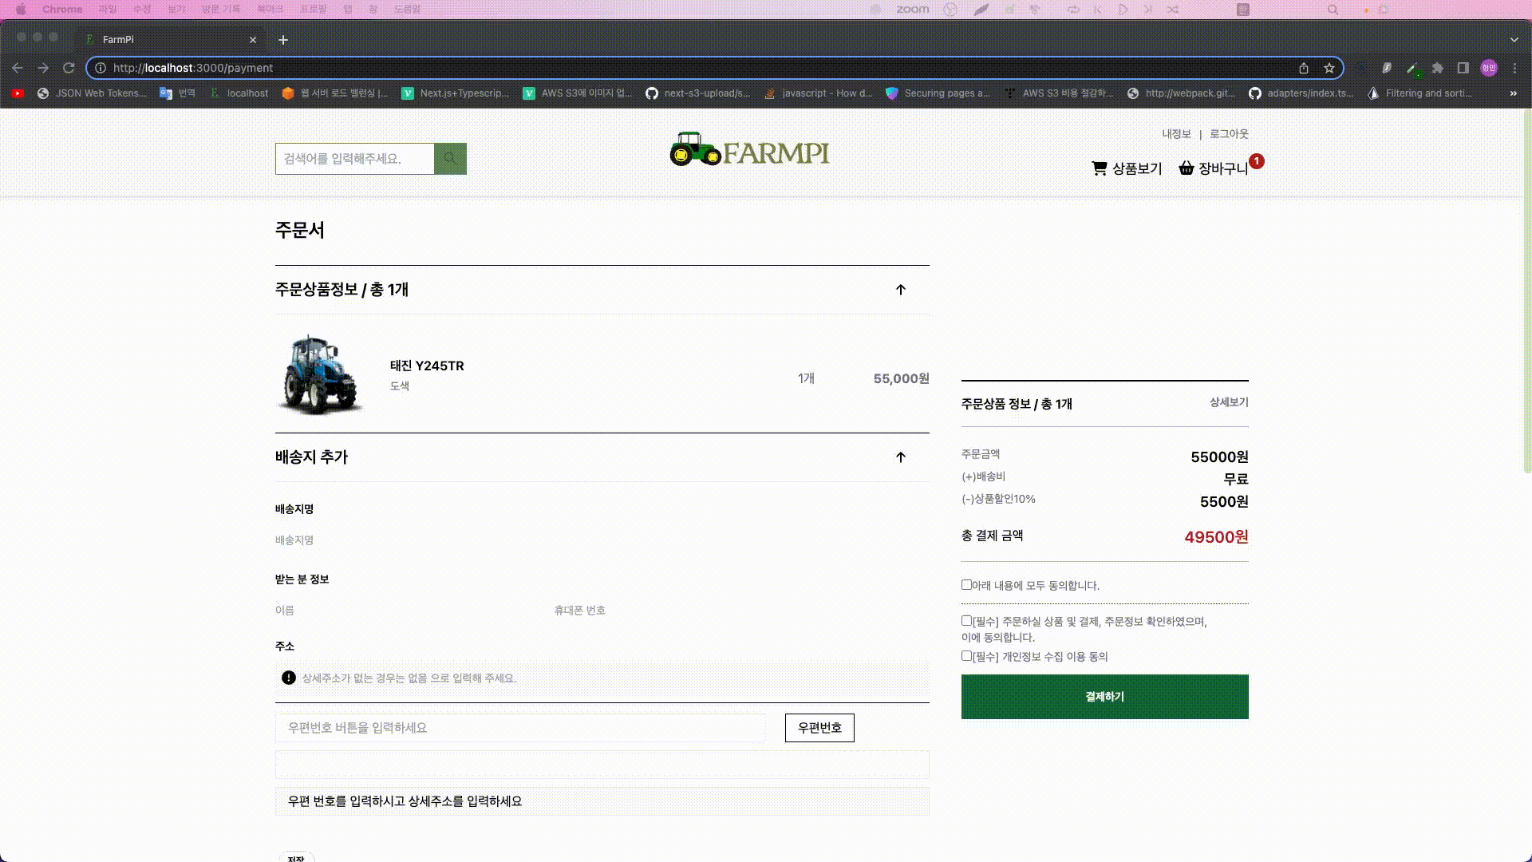
Task: Open the FARMPI tractor logo home link
Action: (x=749, y=150)
